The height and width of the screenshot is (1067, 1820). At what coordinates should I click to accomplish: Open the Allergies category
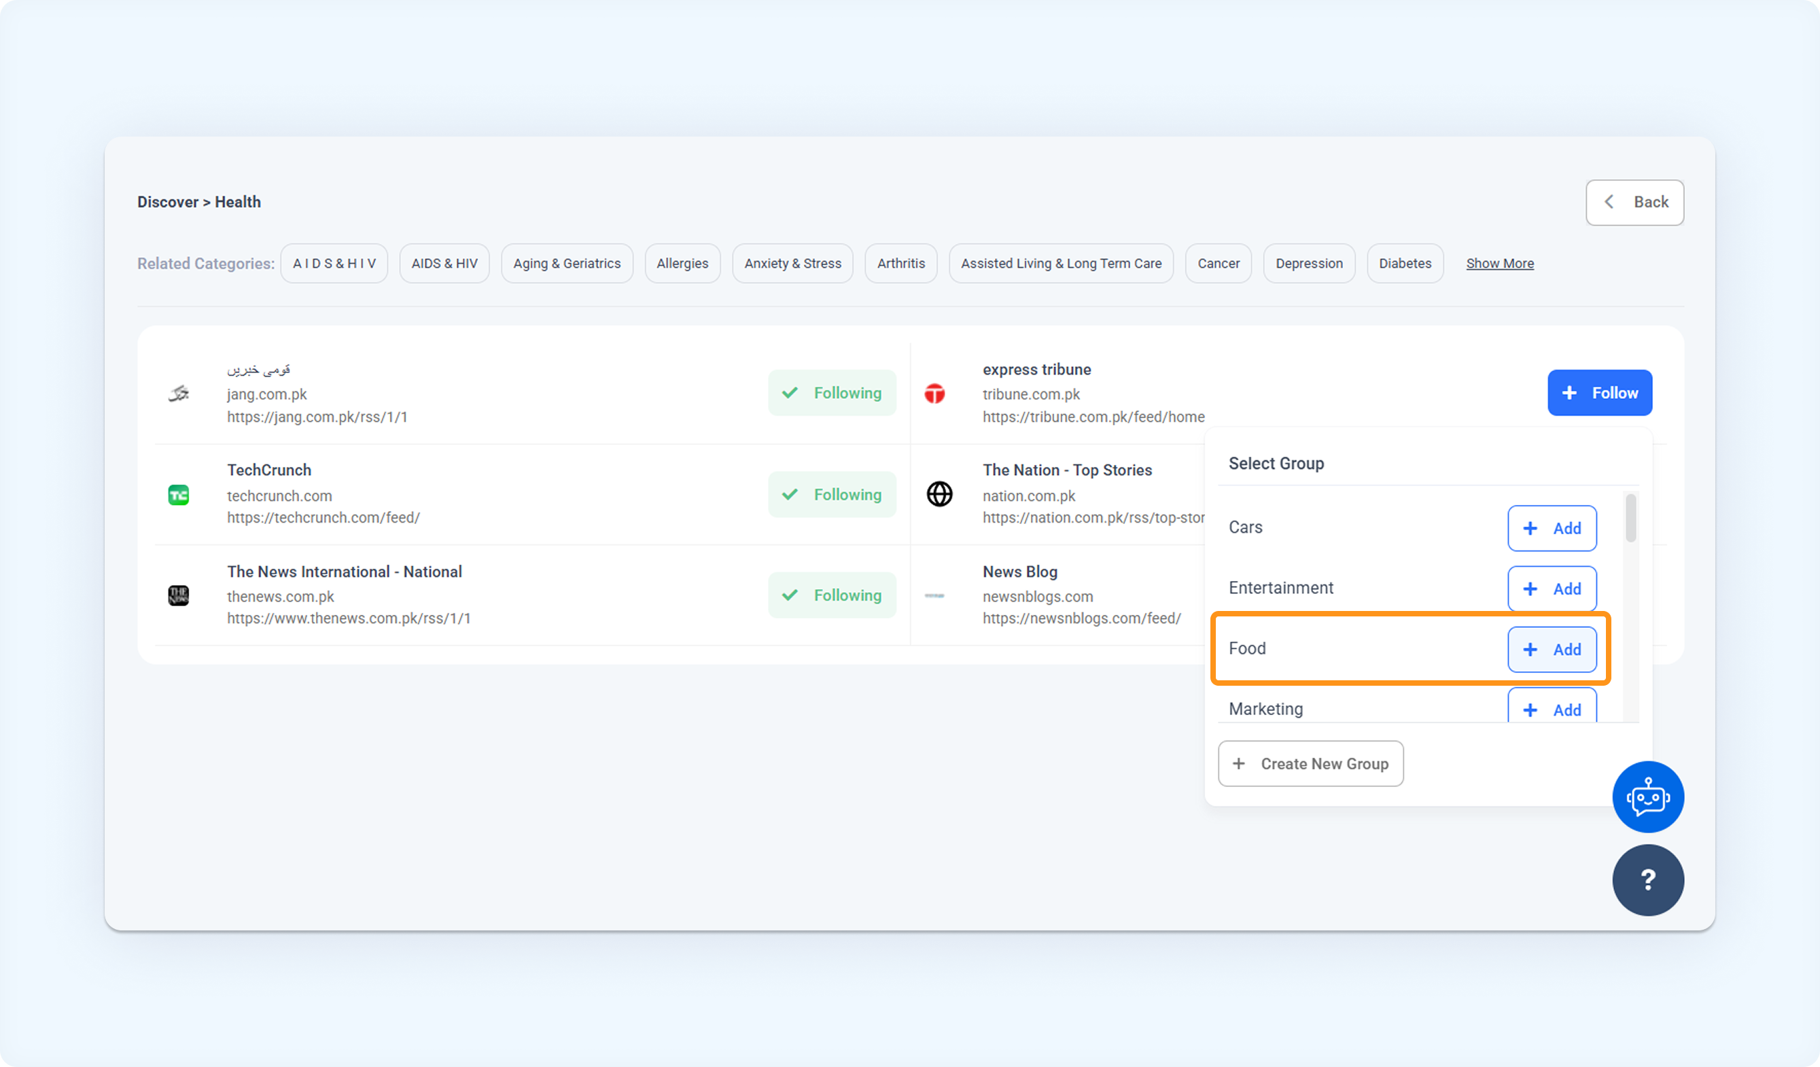pos(682,264)
